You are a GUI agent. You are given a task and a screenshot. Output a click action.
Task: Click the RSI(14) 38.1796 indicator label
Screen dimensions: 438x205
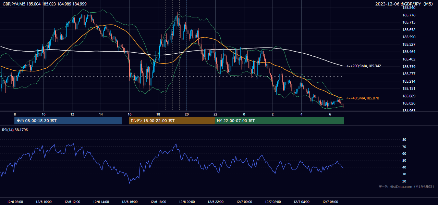click(x=15, y=129)
